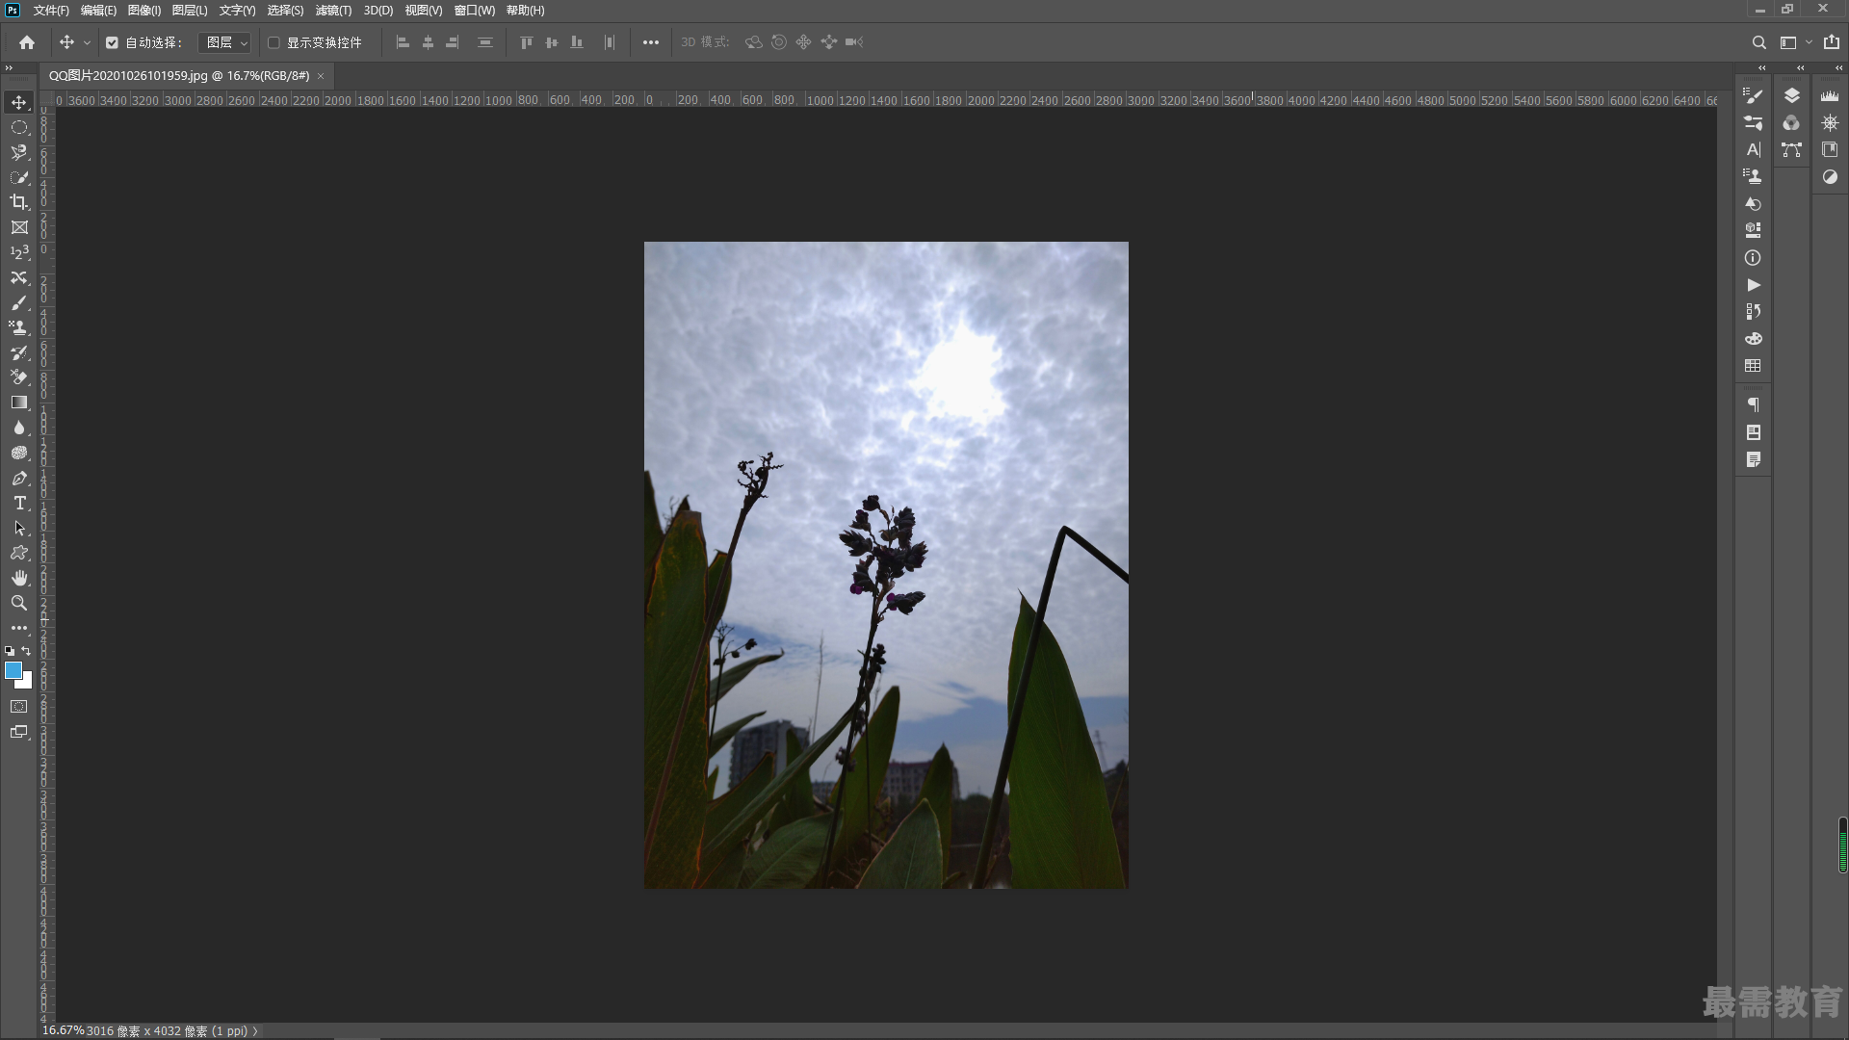Click the white background color swatch
The width and height of the screenshot is (1849, 1040).
click(27, 682)
